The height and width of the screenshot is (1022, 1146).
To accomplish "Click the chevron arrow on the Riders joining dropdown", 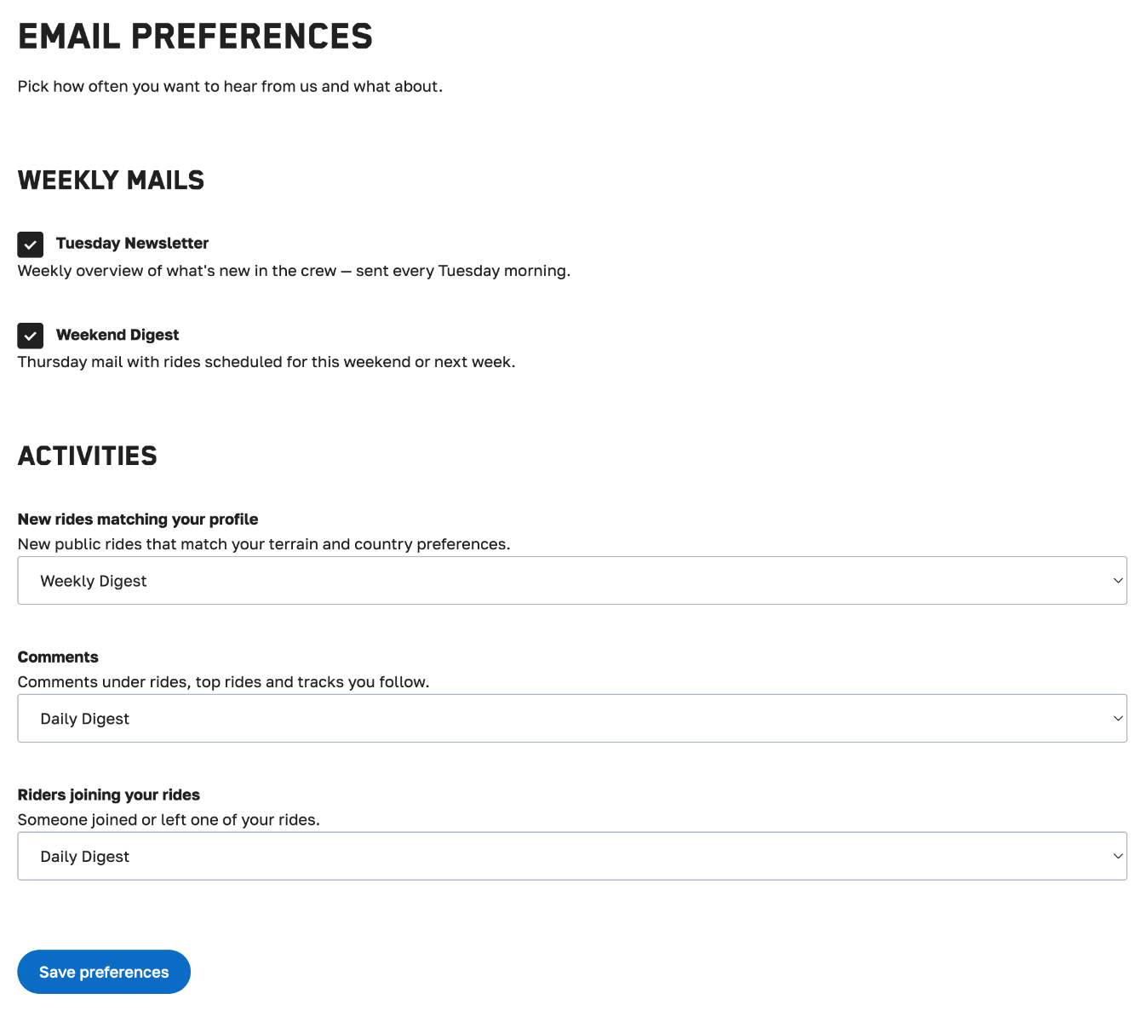I will click(1118, 856).
